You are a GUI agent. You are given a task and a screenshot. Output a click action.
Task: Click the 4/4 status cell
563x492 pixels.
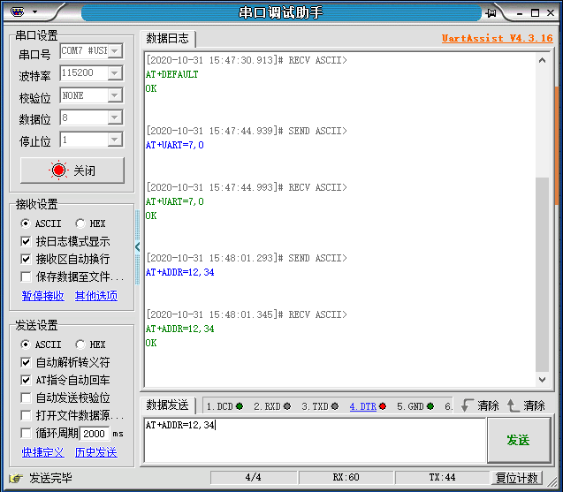point(253,477)
